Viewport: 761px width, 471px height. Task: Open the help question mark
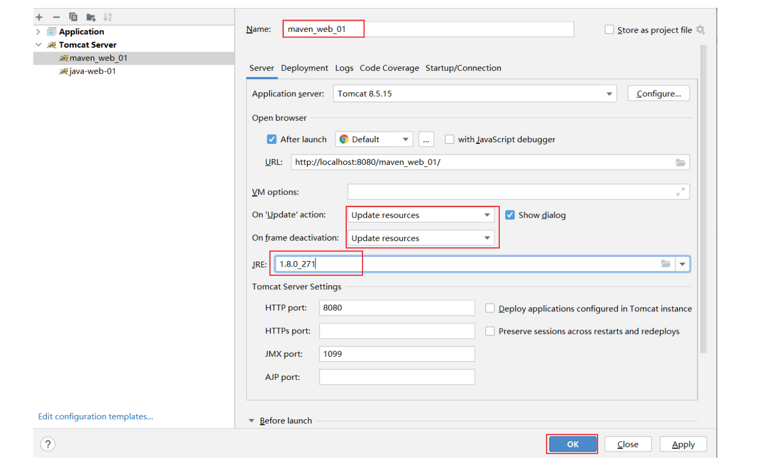tap(48, 444)
